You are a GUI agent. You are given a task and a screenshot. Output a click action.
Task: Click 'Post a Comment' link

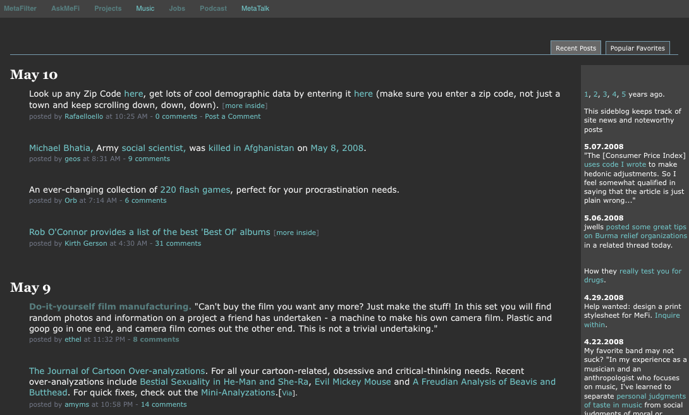[x=233, y=116]
